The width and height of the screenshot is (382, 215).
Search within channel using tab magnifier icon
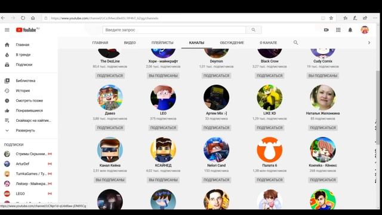point(296,42)
